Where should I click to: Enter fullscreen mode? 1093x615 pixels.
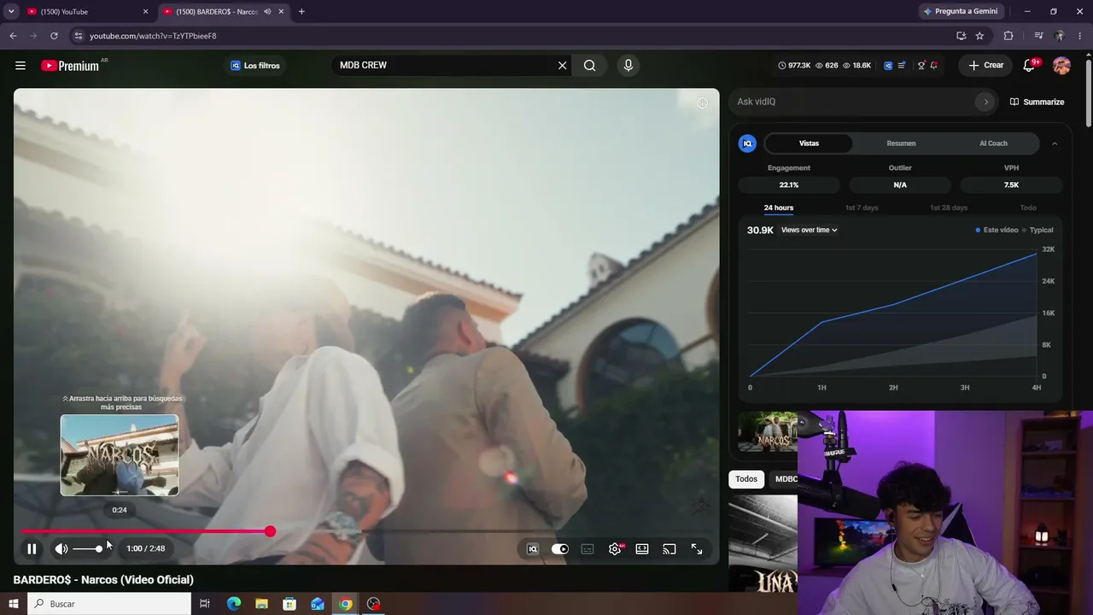(x=697, y=549)
